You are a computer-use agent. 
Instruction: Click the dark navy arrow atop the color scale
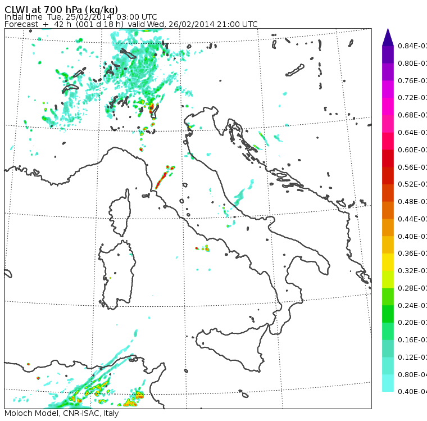pyautogui.click(x=388, y=37)
